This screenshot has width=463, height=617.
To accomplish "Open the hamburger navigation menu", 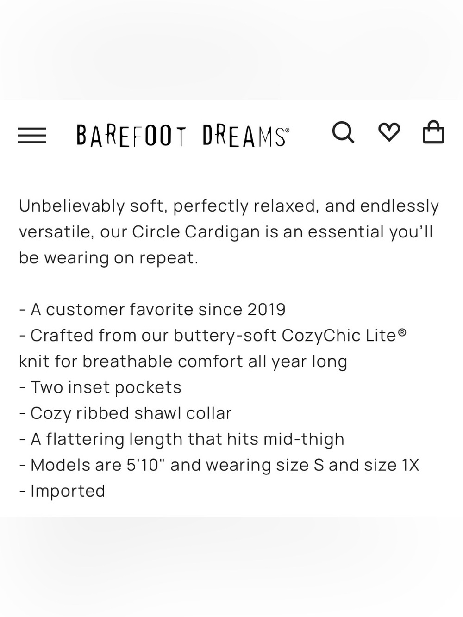I will [32, 136].
